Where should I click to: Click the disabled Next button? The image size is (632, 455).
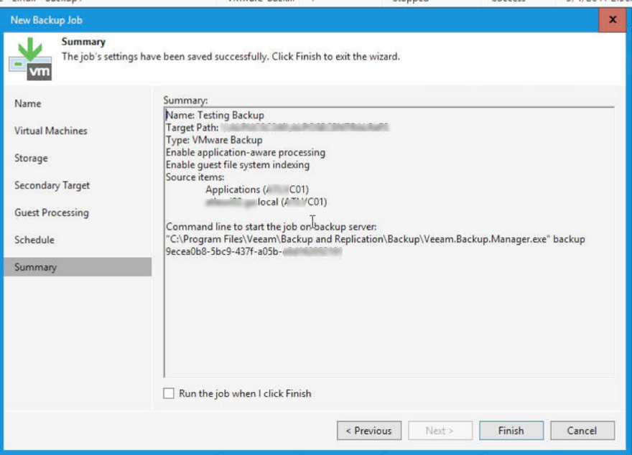pyautogui.click(x=440, y=431)
